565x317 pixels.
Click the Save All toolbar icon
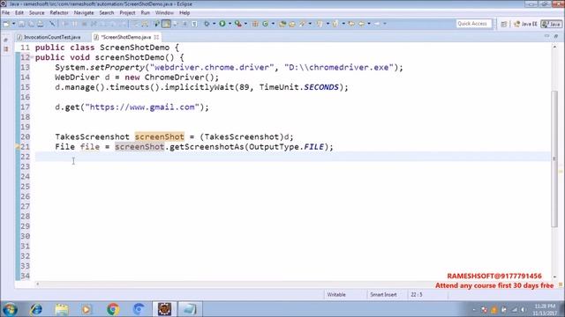[x=31, y=24]
